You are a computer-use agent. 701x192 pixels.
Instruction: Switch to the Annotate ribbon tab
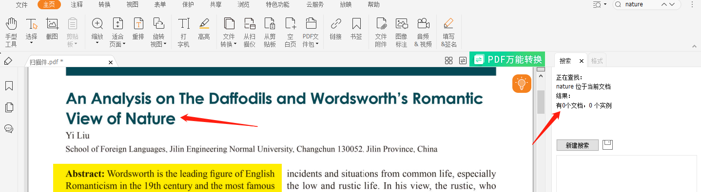pyautogui.click(x=77, y=5)
